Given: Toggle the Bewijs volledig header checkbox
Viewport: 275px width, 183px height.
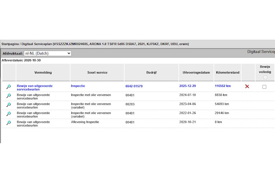Looking at the screenshot, I should point(265,77).
